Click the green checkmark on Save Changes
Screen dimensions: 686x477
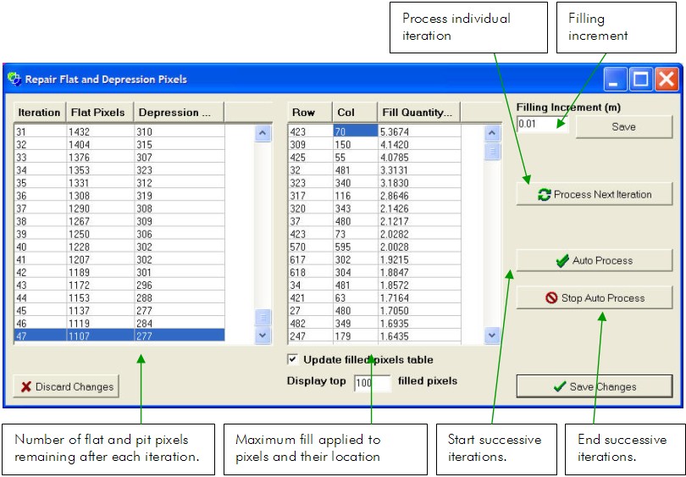point(560,387)
